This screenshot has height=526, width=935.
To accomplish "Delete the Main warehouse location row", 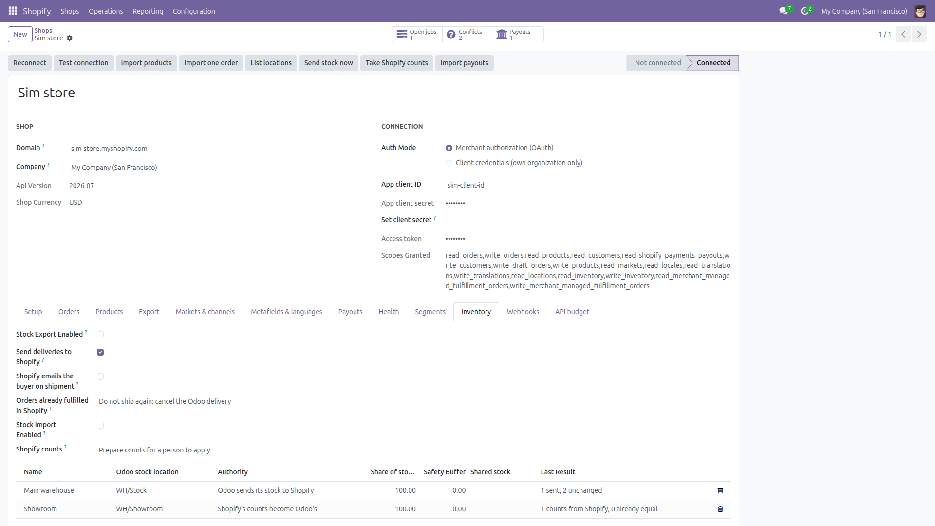I will (x=720, y=490).
